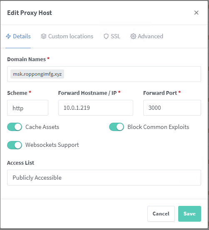Viewport: 209px width, 230px height.
Task: Select the Details tab label
Action: click(22, 36)
